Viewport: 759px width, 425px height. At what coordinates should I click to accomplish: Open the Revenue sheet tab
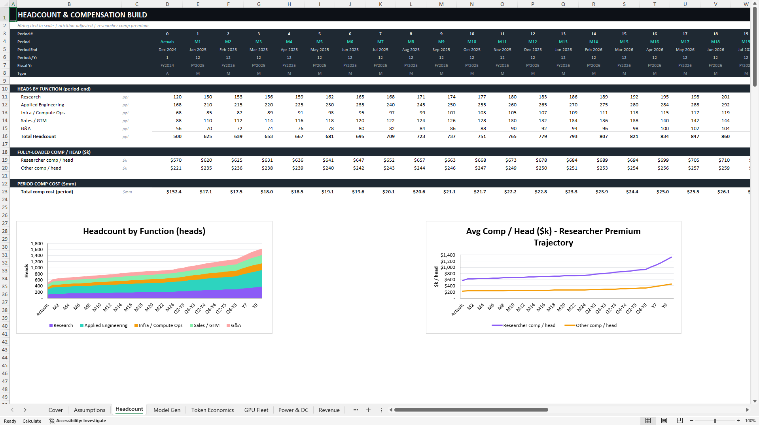tap(329, 410)
